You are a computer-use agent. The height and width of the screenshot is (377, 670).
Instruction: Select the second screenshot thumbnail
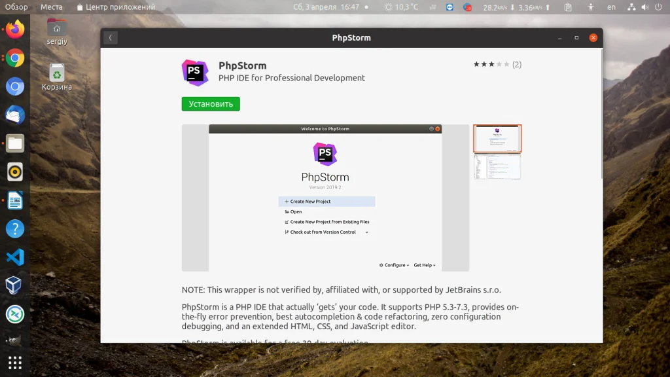[497, 168]
